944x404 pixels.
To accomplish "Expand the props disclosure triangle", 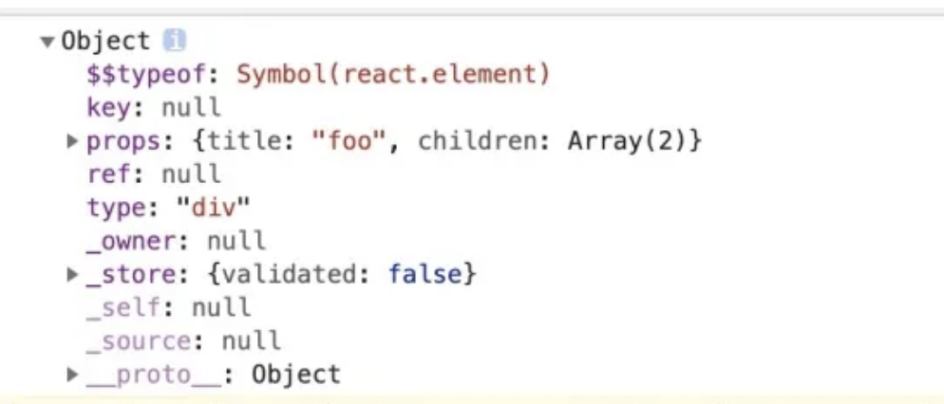I will (72, 141).
